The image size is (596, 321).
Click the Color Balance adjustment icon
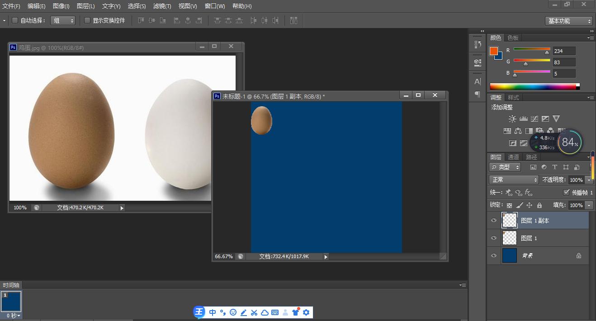(518, 131)
